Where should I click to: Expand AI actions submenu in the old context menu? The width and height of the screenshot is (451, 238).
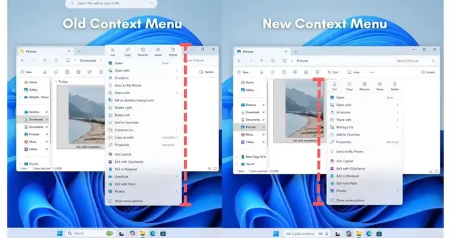pos(177,78)
